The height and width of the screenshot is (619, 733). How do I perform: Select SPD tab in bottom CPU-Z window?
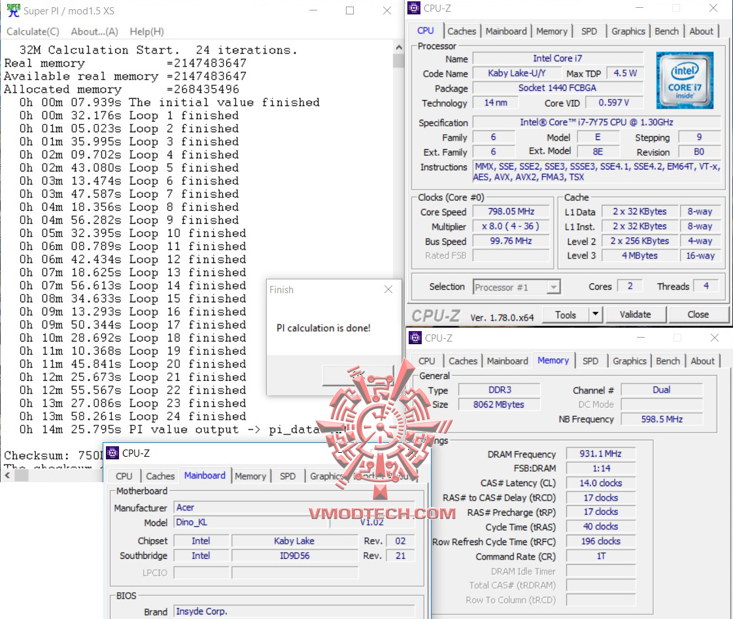click(x=288, y=476)
